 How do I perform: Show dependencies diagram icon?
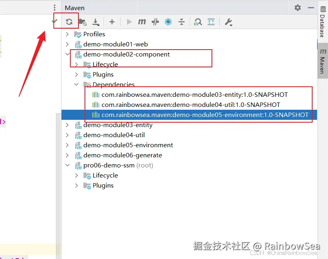198,22
